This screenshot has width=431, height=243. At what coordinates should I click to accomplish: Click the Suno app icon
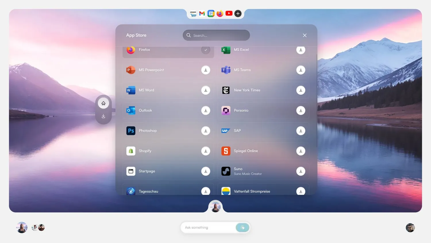pos(226,171)
